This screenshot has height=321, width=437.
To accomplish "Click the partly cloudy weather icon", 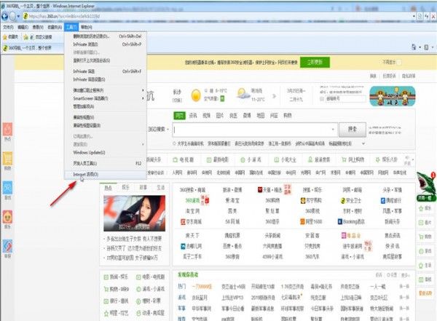I will pos(243,94).
